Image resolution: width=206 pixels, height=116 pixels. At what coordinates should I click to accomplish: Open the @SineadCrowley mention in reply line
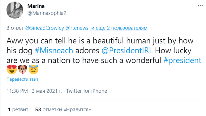[x=45, y=28]
